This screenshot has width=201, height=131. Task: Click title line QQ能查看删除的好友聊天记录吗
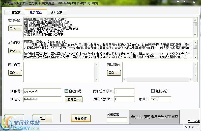[45, 19]
